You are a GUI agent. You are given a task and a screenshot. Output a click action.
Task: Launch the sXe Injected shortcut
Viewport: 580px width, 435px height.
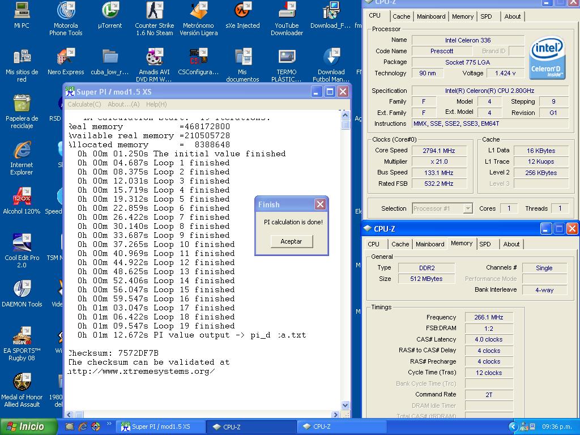coord(242,15)
